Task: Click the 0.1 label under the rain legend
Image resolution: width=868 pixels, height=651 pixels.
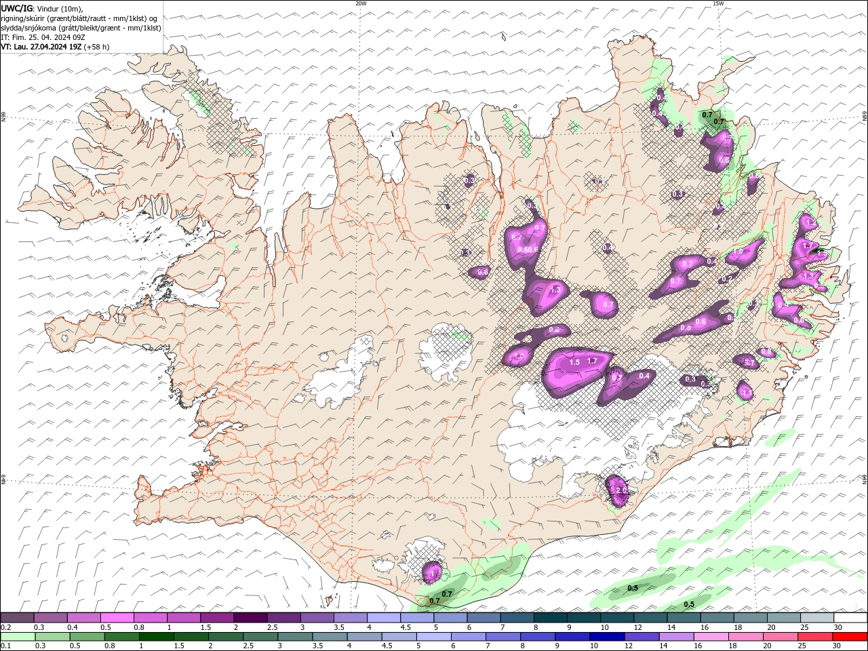Action: click(5, 646)
